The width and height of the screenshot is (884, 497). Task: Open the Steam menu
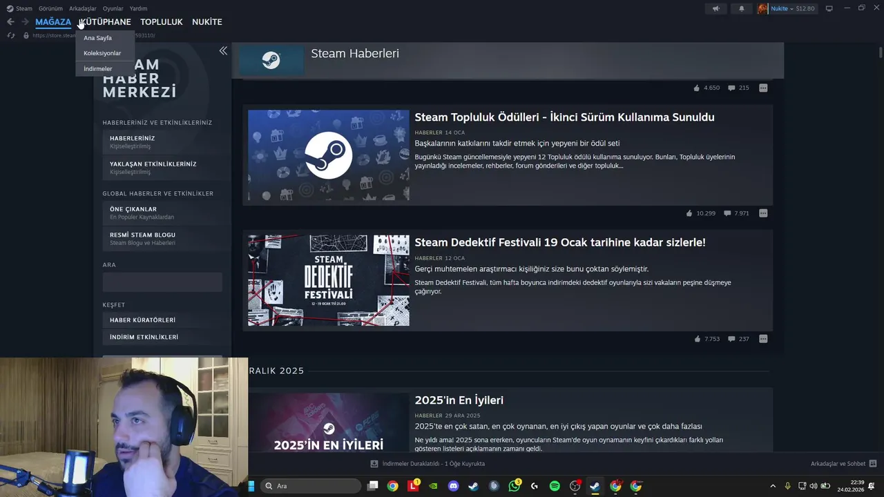click(x=20, y=8)
